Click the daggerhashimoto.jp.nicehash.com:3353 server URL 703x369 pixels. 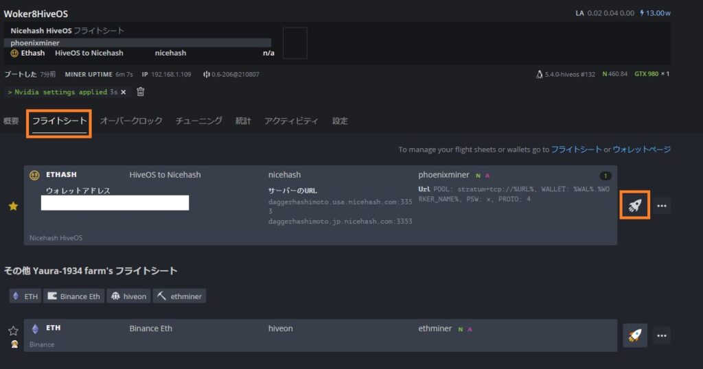pos(341,222)
